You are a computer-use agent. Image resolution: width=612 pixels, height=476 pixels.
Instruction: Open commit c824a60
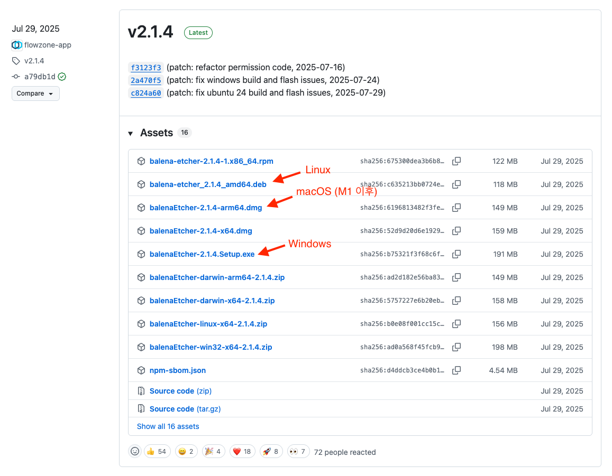point(145,93)
